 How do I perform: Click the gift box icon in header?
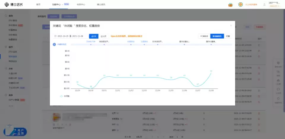click(x=230, y=5)
